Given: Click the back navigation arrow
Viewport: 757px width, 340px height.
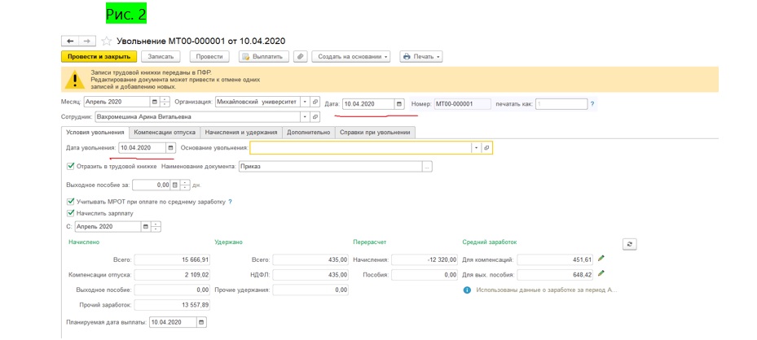Looking at the screenshot, I should (70, 41).
